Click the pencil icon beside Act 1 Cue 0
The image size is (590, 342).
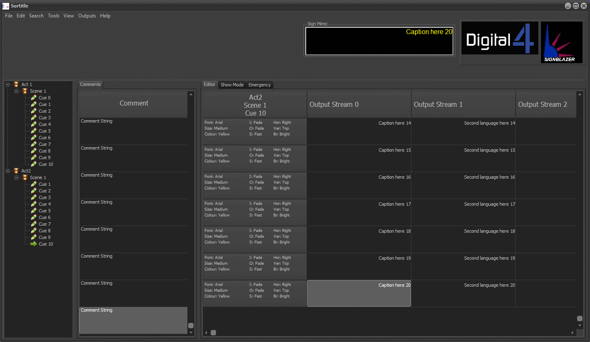tap(34, 98)
